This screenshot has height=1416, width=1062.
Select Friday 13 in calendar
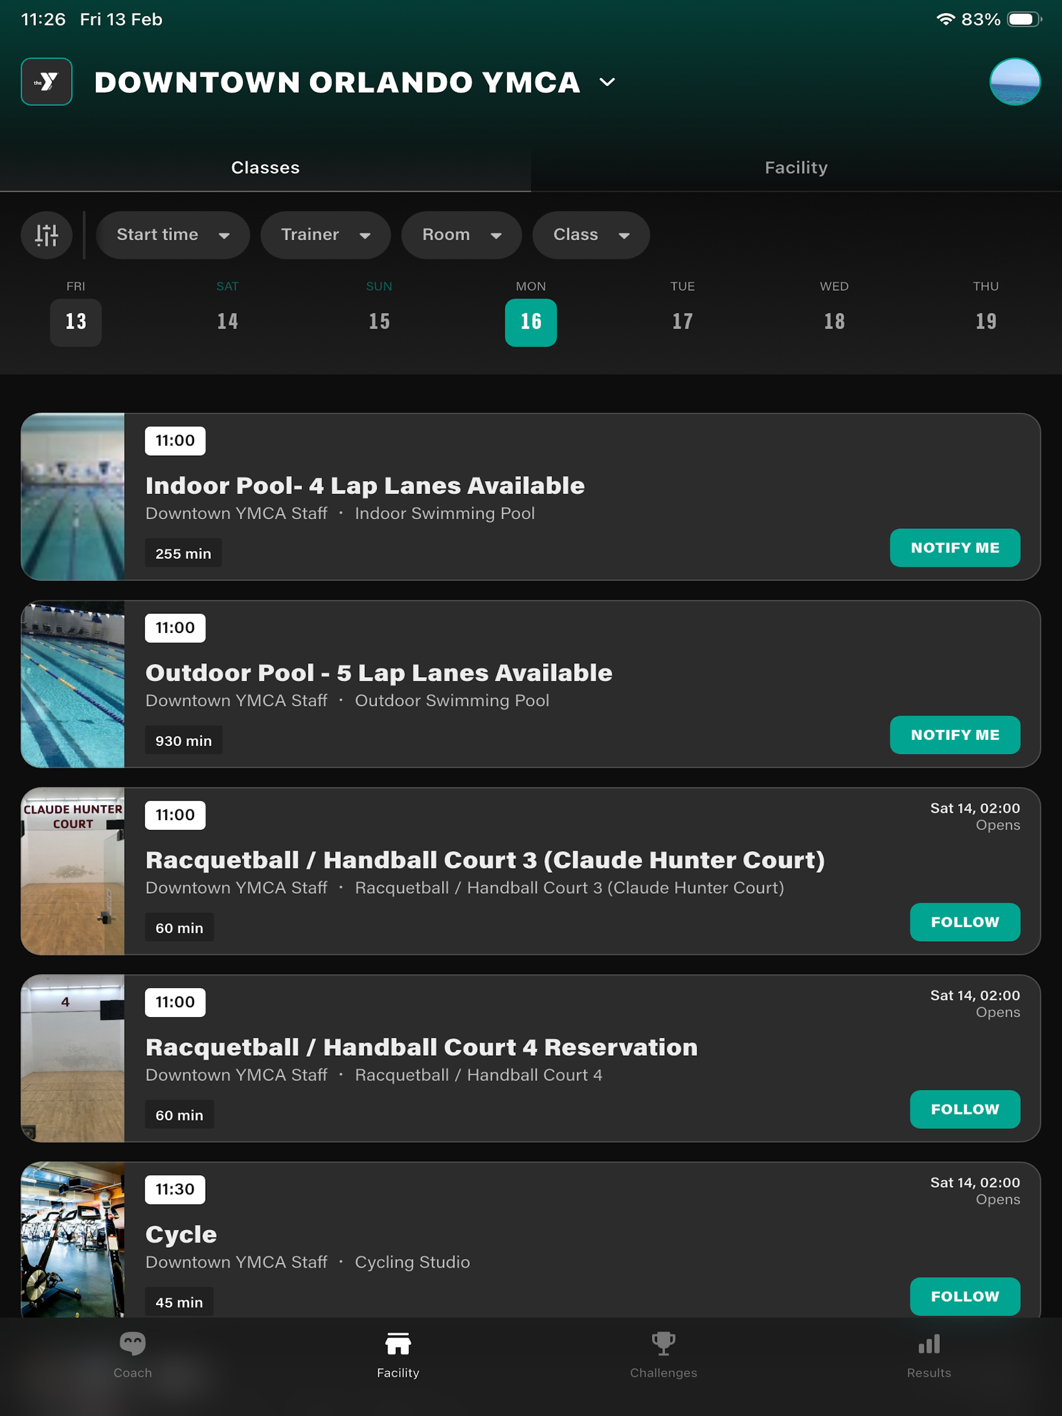(76, 322)
